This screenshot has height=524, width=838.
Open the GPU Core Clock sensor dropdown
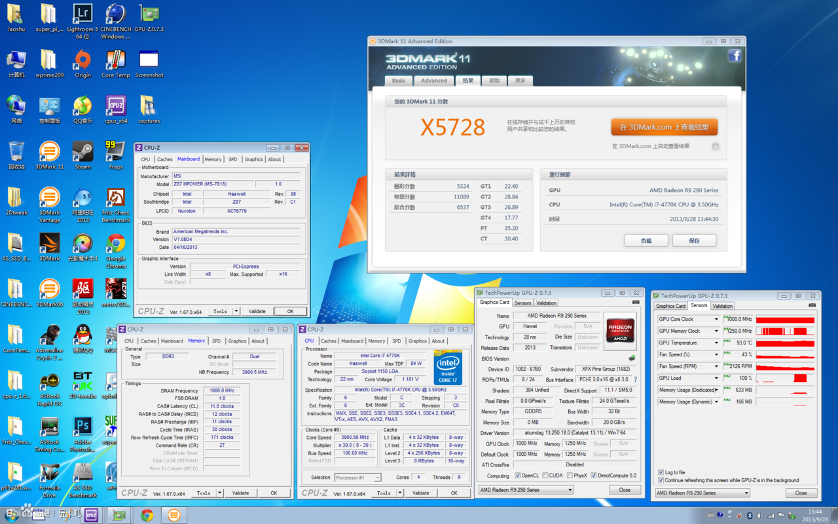tap(716, 320)
